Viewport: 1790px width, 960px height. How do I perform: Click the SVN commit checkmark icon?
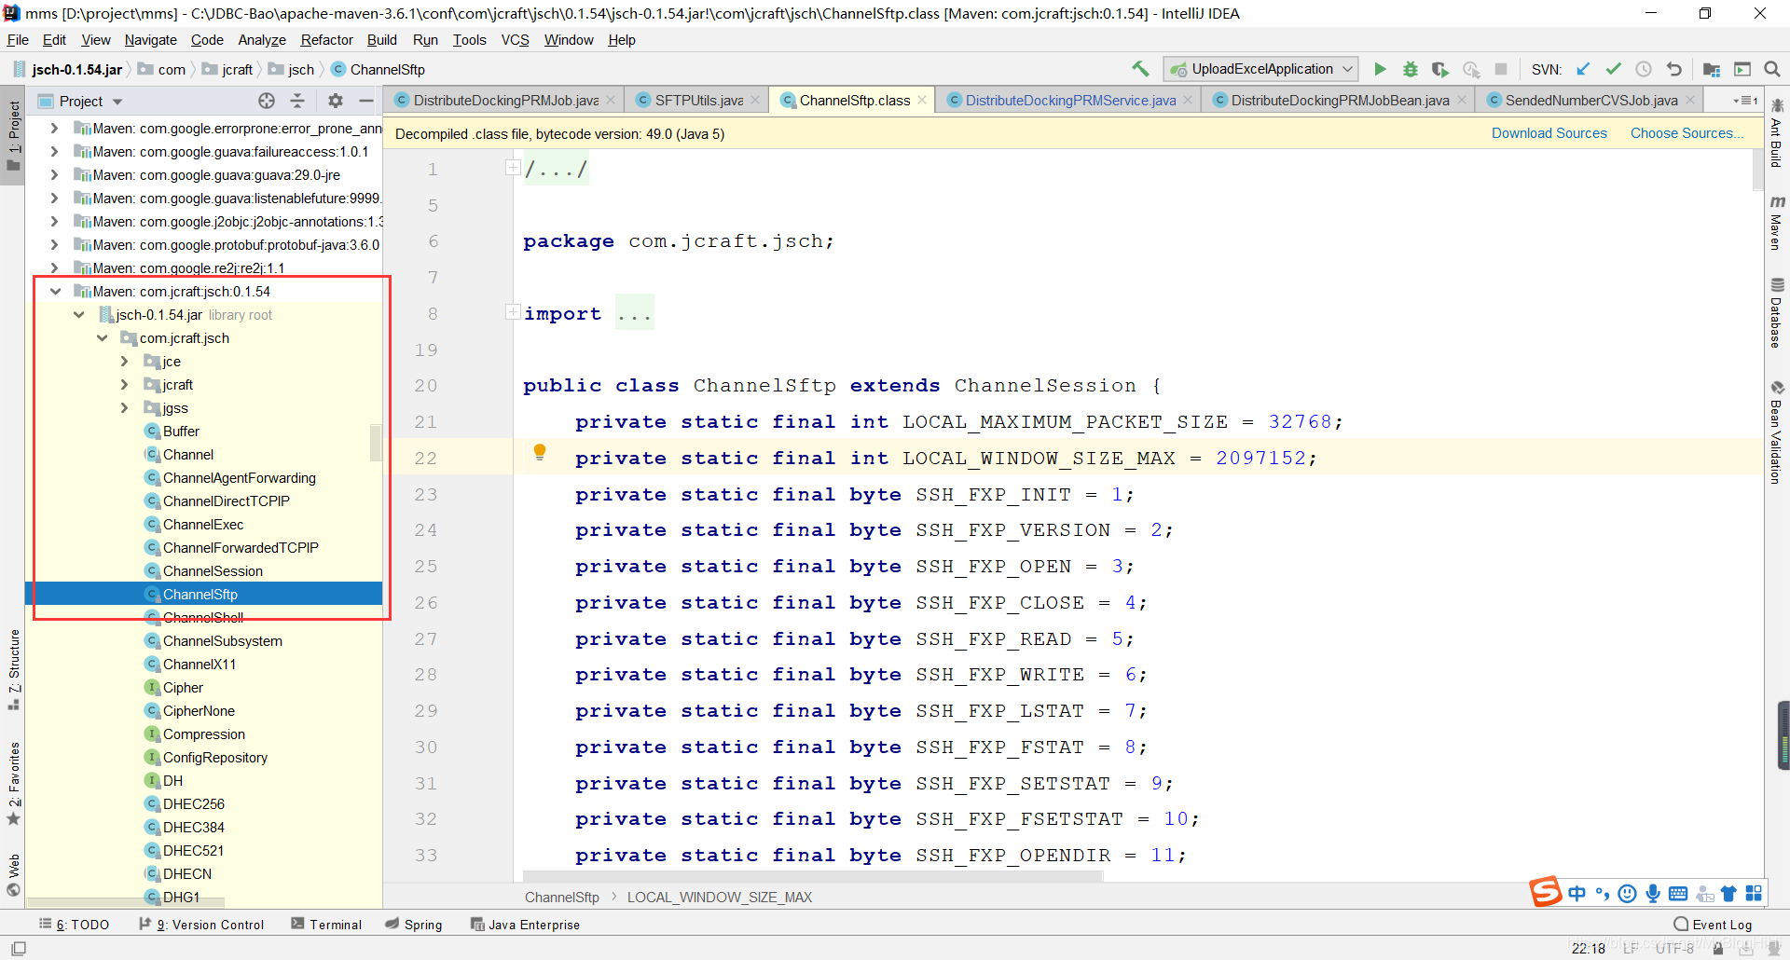pos(1613,69)
